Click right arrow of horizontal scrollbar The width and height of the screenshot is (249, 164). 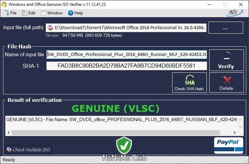click(234, 132)
